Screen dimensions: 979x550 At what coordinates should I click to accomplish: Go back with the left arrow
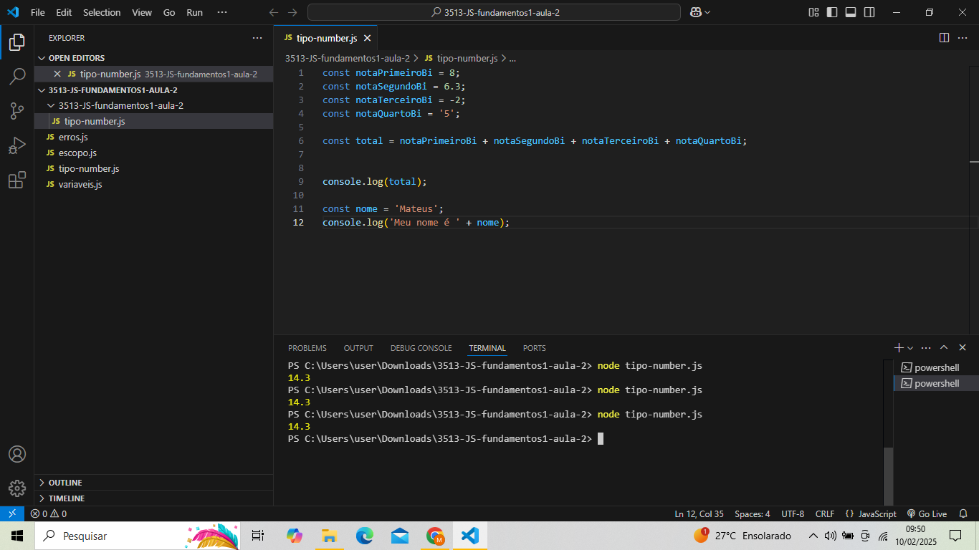point(273,12)
